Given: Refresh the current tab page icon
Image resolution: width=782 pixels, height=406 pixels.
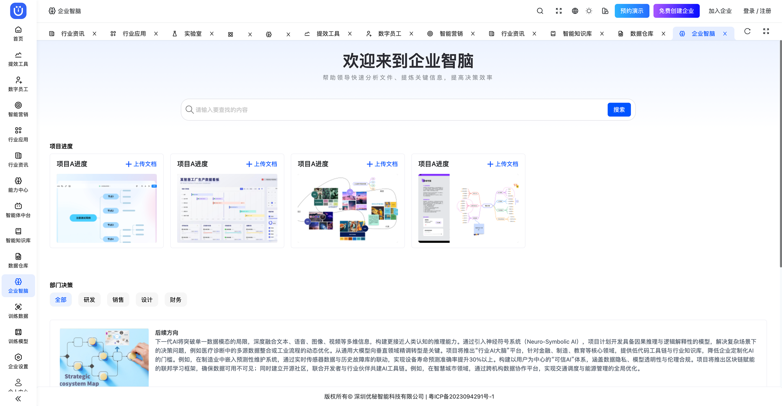Looking at the screenshot, I should [747, 31].
